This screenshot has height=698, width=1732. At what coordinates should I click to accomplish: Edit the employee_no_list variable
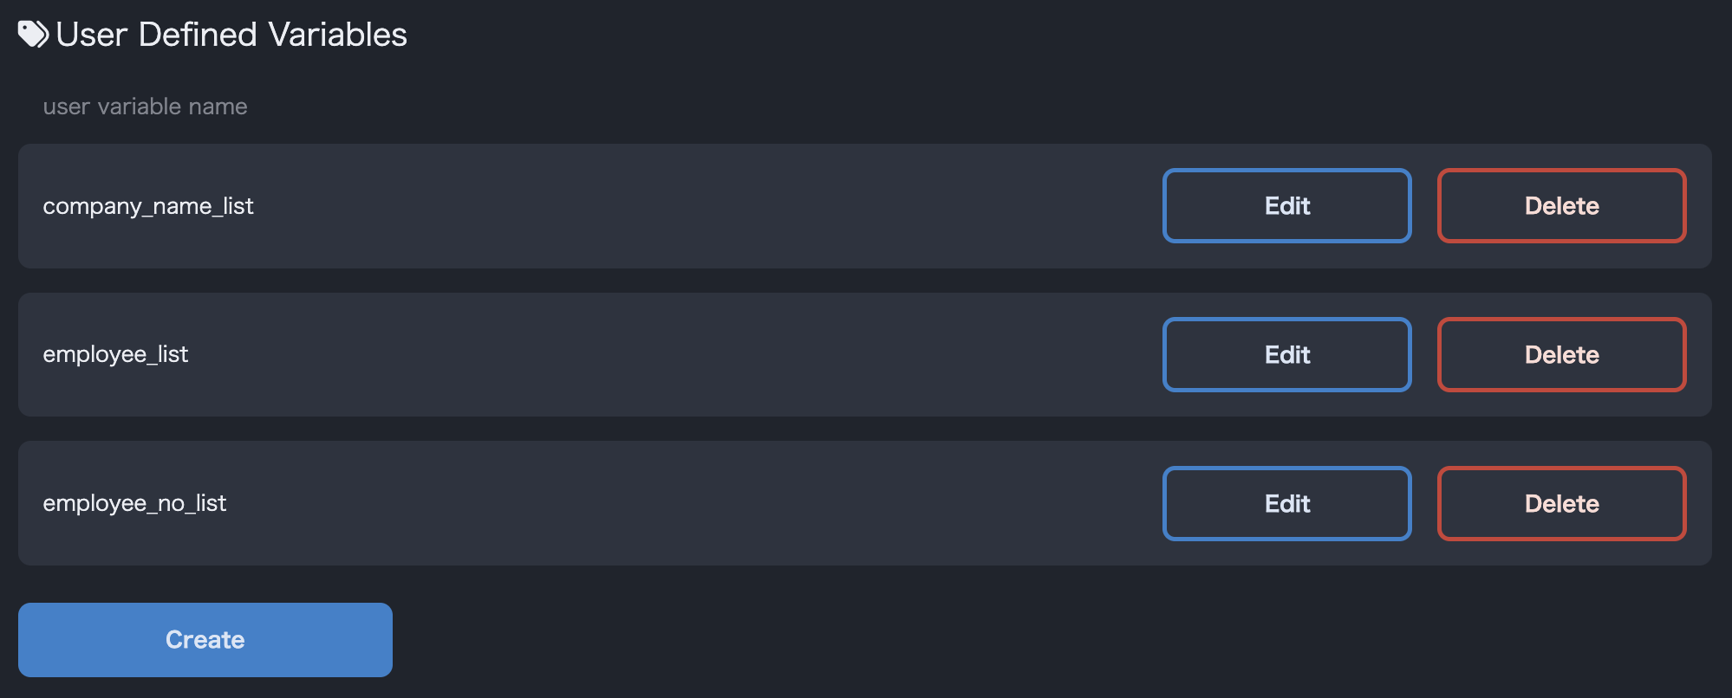(1286, 504)
